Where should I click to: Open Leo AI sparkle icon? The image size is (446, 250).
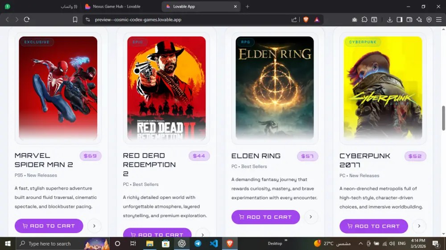[419, 20]
